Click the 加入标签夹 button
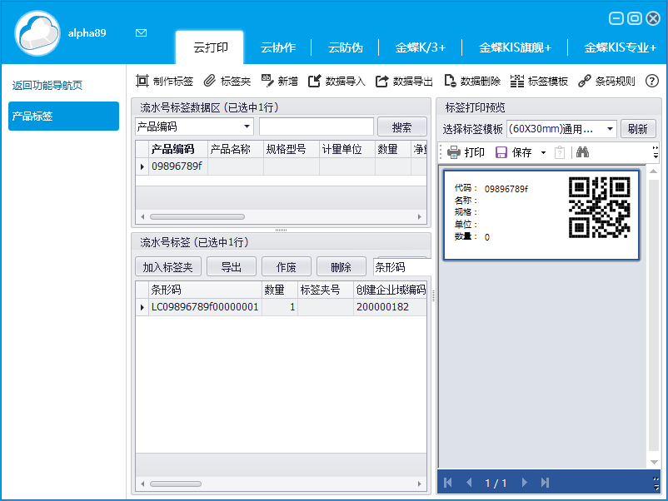 (168, 267)
